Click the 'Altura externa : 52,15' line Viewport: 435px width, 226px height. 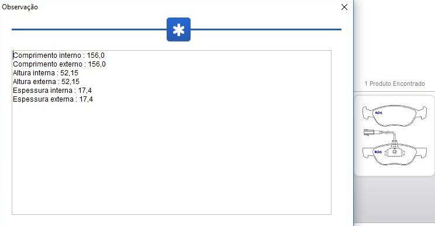[x=46, y=82]
